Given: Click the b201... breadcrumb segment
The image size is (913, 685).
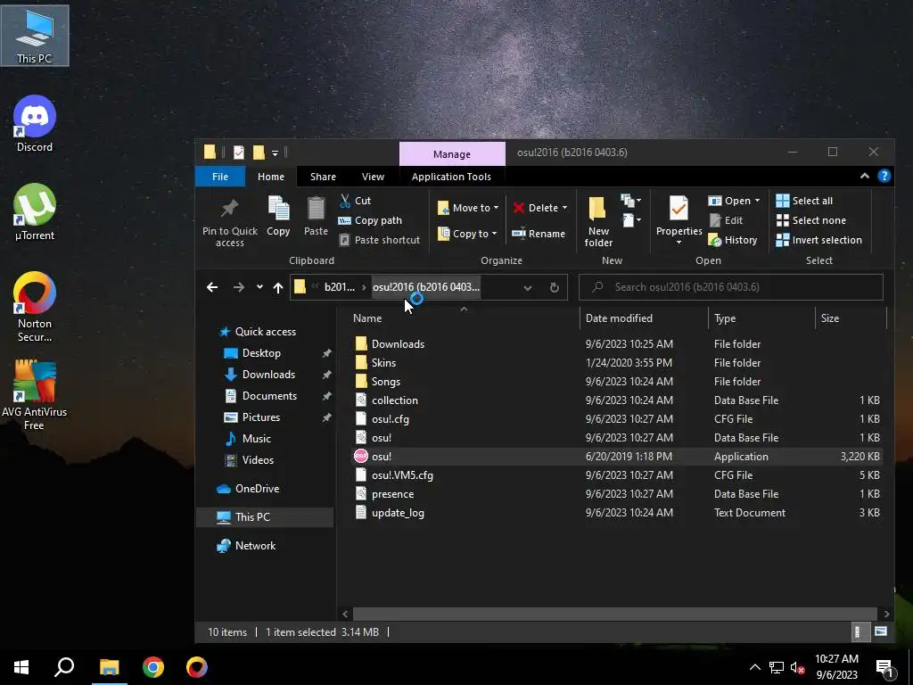Looking at the screenshot, I should (339, 287).
